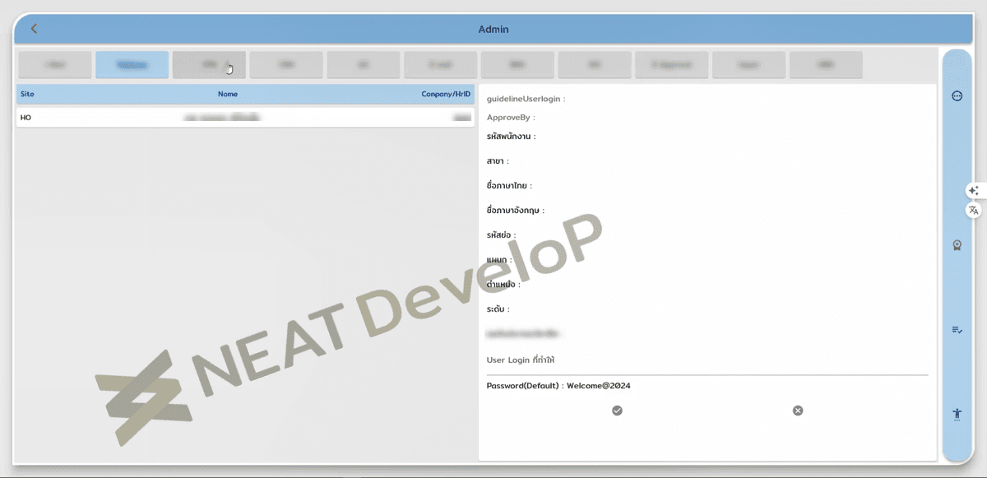Click the accessibility person icon

pyautogui.click(x=957, y=414)
